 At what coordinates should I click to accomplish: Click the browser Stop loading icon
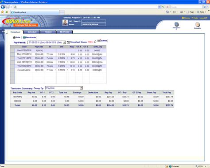[x=167, y=7]
